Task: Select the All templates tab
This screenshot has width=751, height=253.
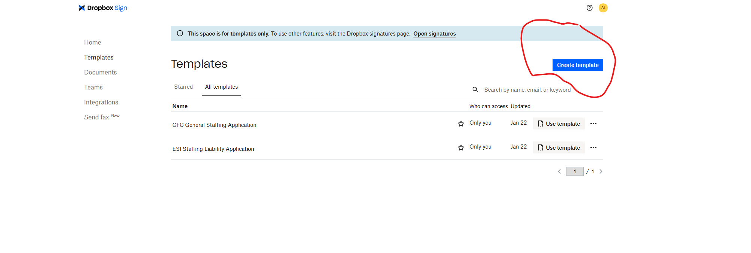Action: pos(221,87)
